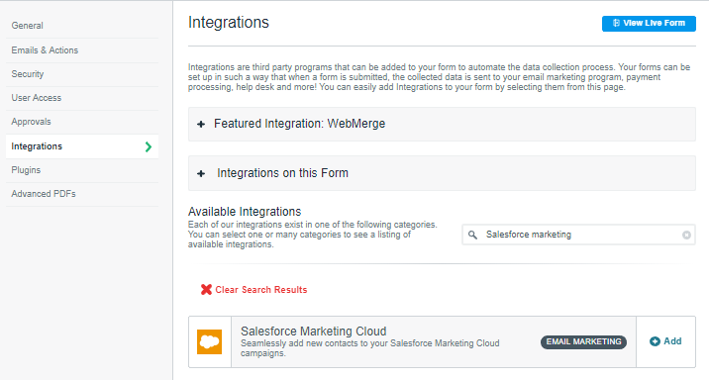Click the Salesforce Marketing Cloud title

click(x=313, y=332)
